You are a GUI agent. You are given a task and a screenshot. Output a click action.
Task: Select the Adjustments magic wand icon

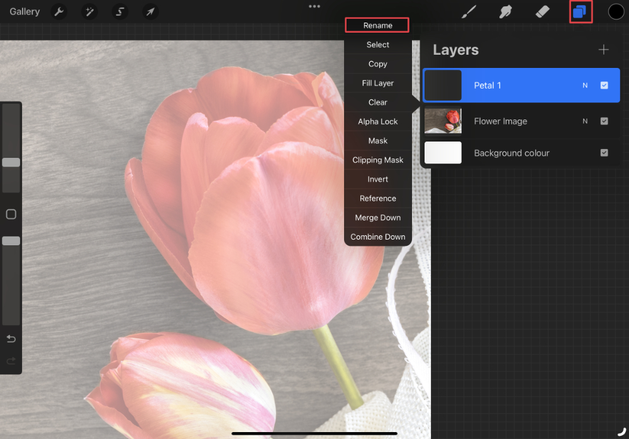coord(89,11)
